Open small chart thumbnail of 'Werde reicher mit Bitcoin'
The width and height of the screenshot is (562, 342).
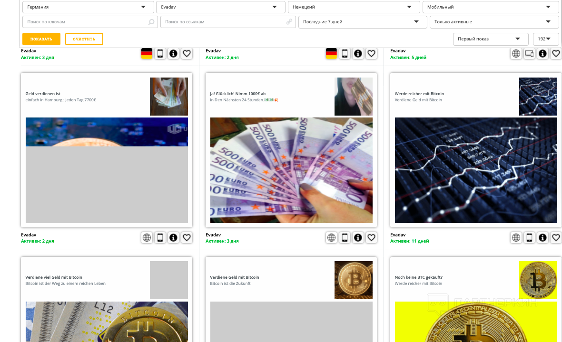click(x=538, y=97)
